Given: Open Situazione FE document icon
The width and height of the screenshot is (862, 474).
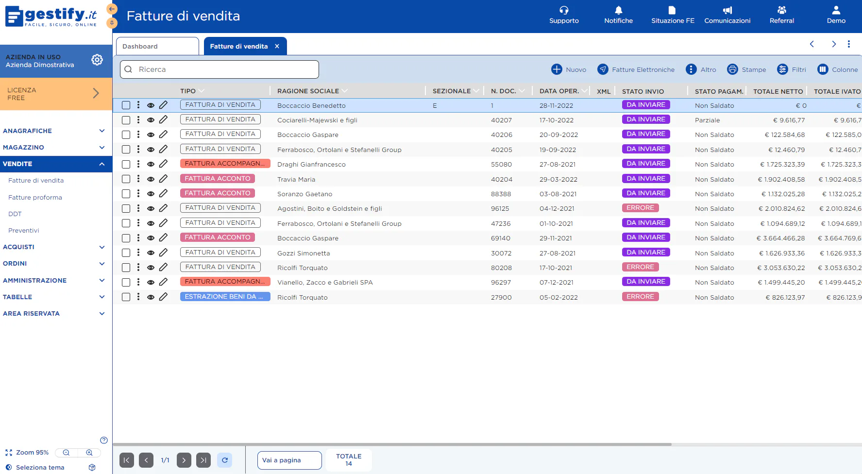Looking at the screenshot, I should click(x=672, y=10).
